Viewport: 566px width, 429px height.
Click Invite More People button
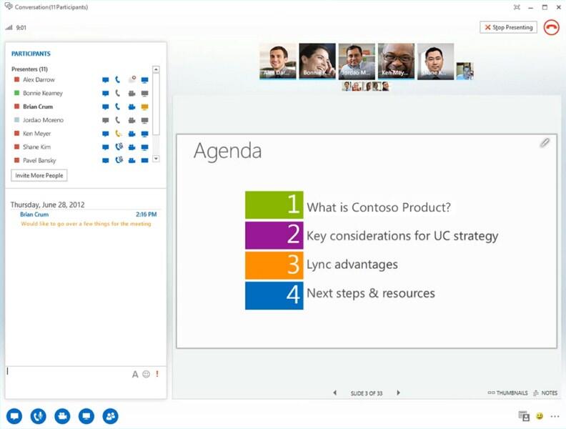tap(39, 175)
